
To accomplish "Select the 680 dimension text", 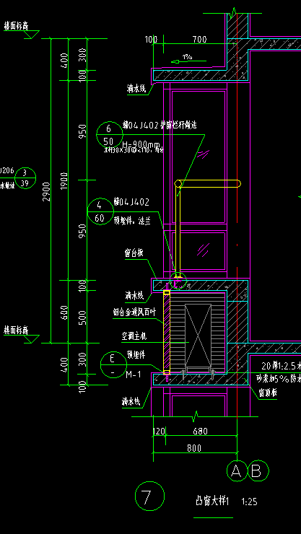I will click(x=200, y=431).
